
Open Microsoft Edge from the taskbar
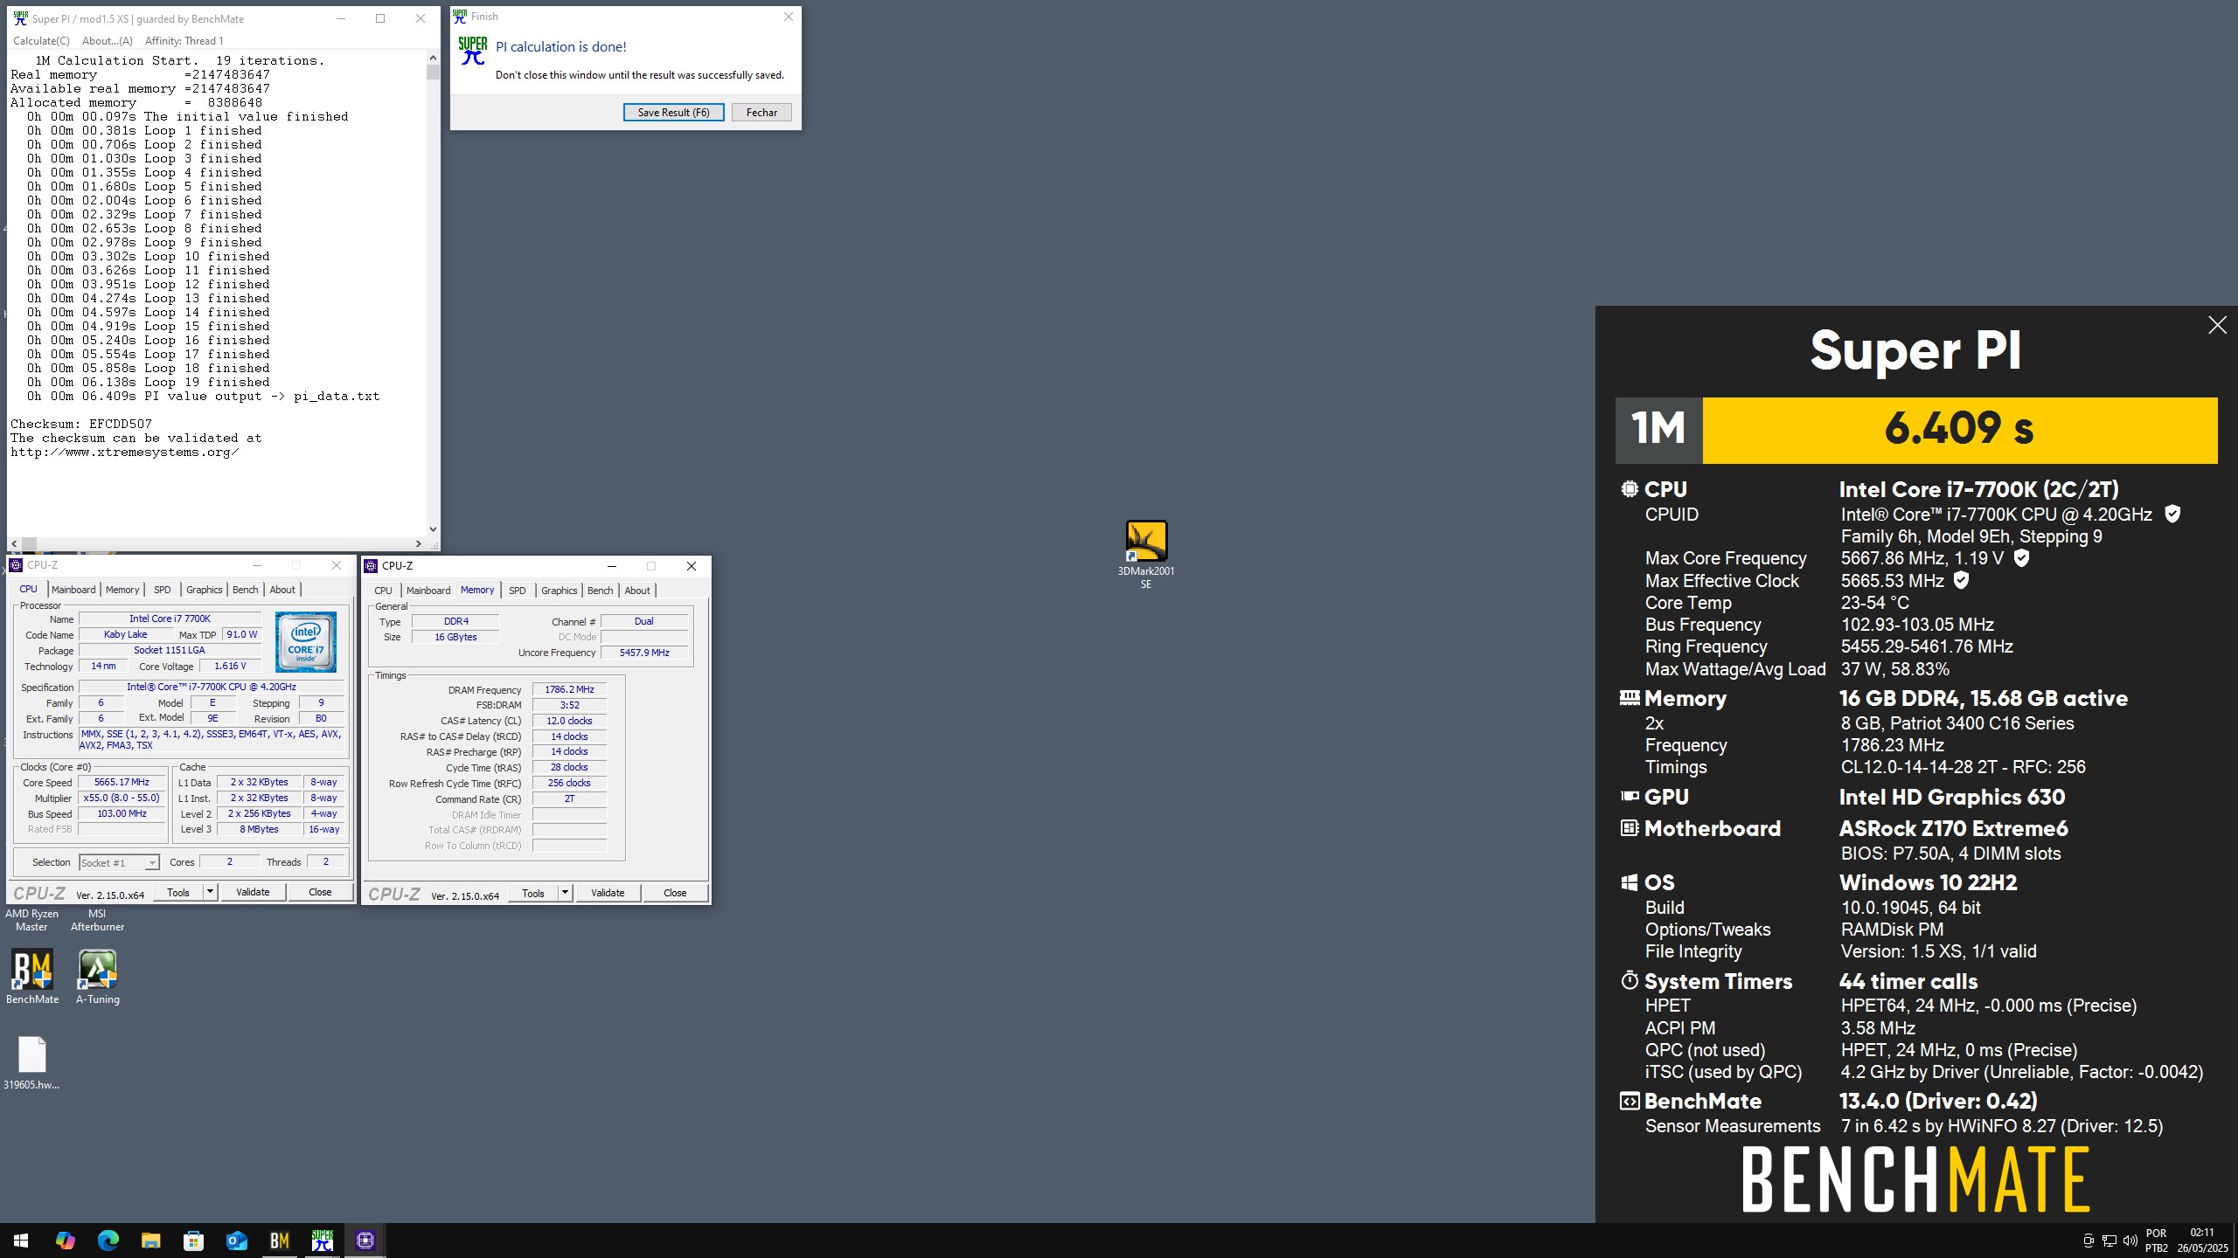point(108,1240)
